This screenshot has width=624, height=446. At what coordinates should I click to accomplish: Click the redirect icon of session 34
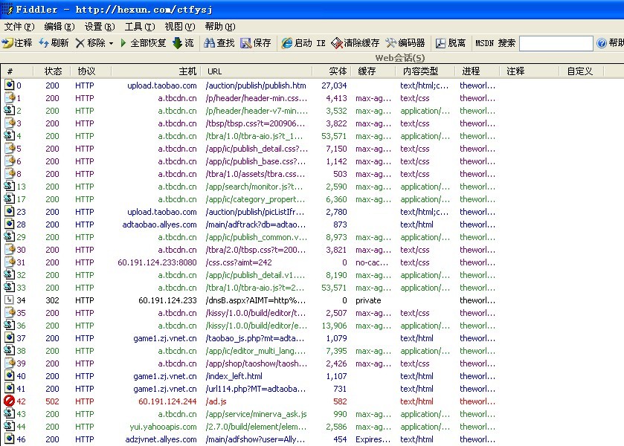click(9, 300)
